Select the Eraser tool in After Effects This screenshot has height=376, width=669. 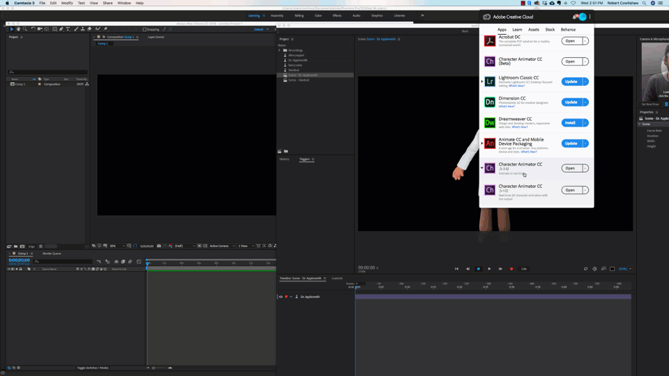[x=89, y=29]
